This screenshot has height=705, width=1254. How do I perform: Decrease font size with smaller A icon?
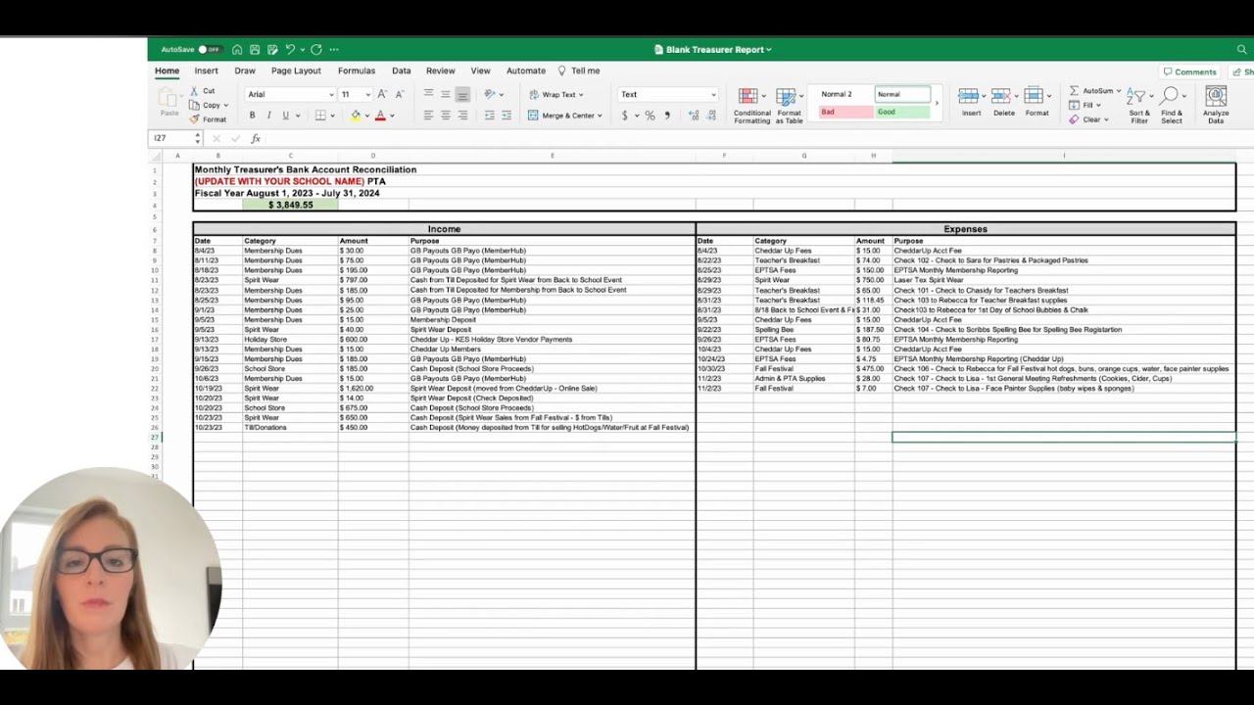399,94
